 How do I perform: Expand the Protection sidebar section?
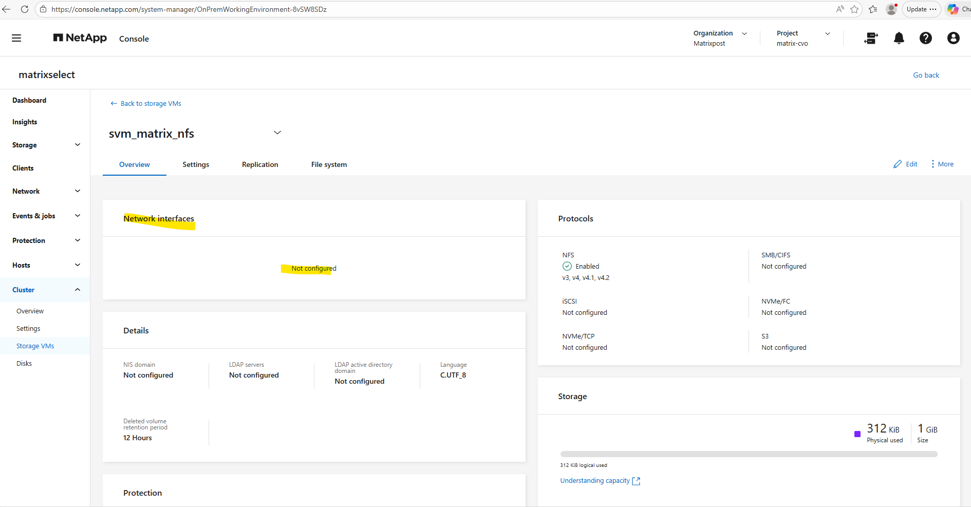coord(78,240)
